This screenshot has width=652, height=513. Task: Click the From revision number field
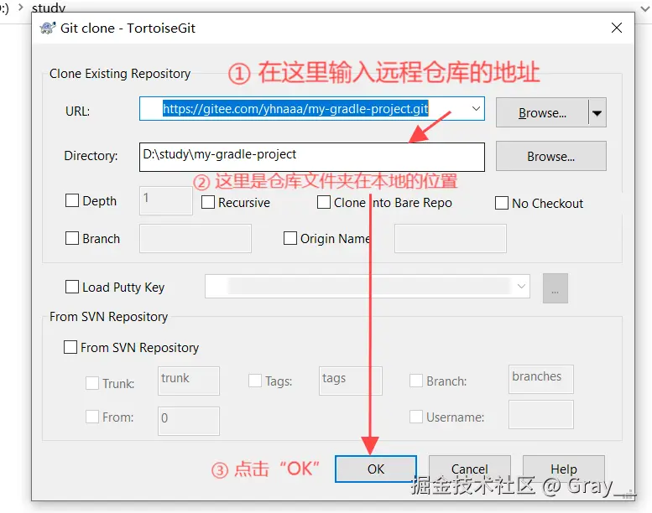(x=189, y=421)
